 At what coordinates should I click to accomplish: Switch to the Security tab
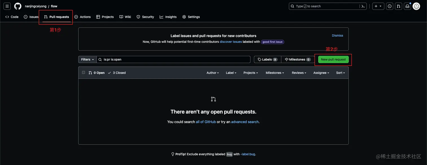145,17
